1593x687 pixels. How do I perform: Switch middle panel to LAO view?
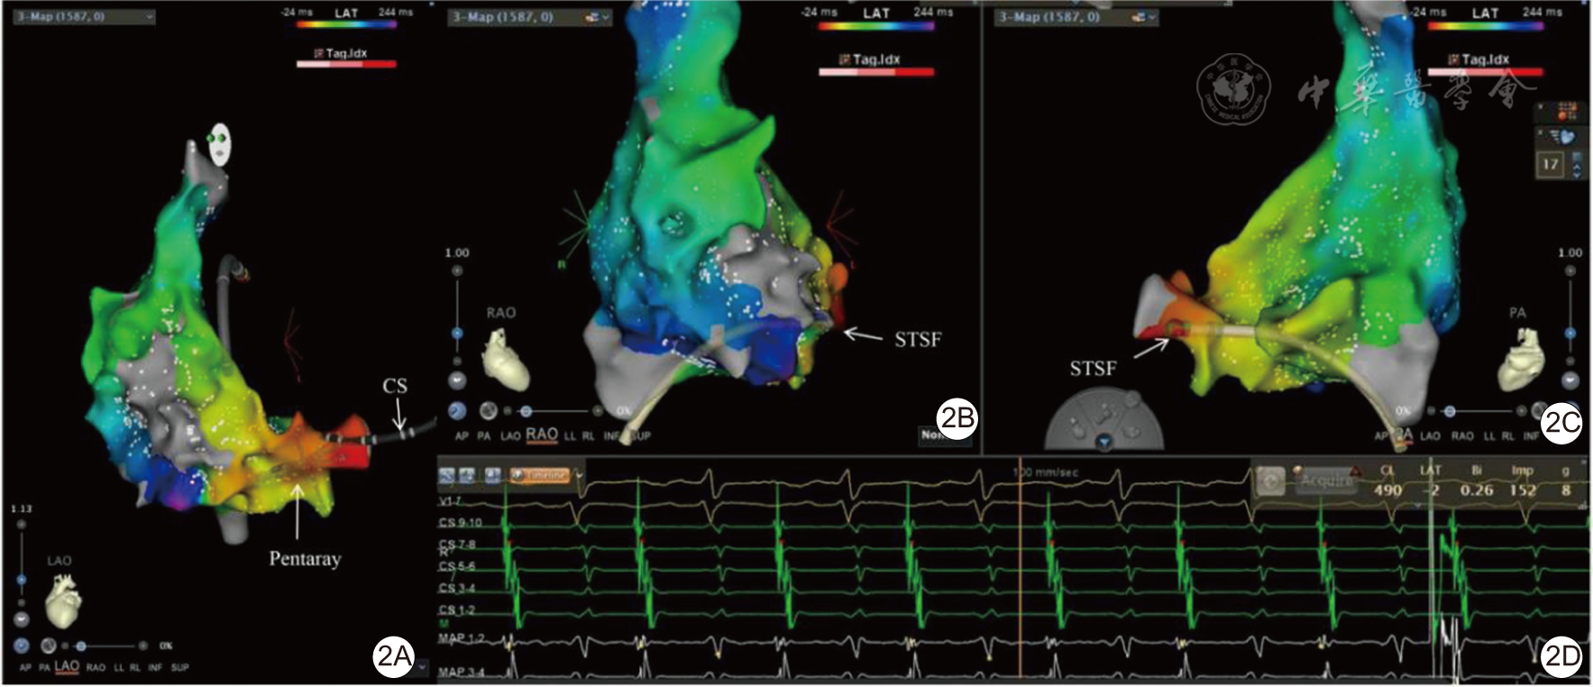(x=510, y=436)
